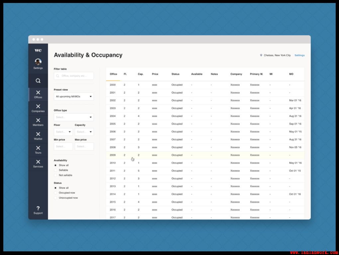Go to Members in the sidebar
The image size is (339, 255).
pyautogui.click(x=38, y=122)
